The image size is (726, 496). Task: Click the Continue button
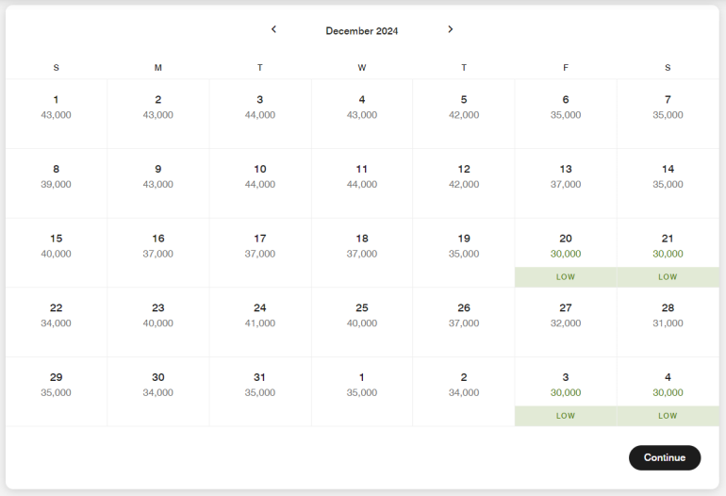coord(664,457)
